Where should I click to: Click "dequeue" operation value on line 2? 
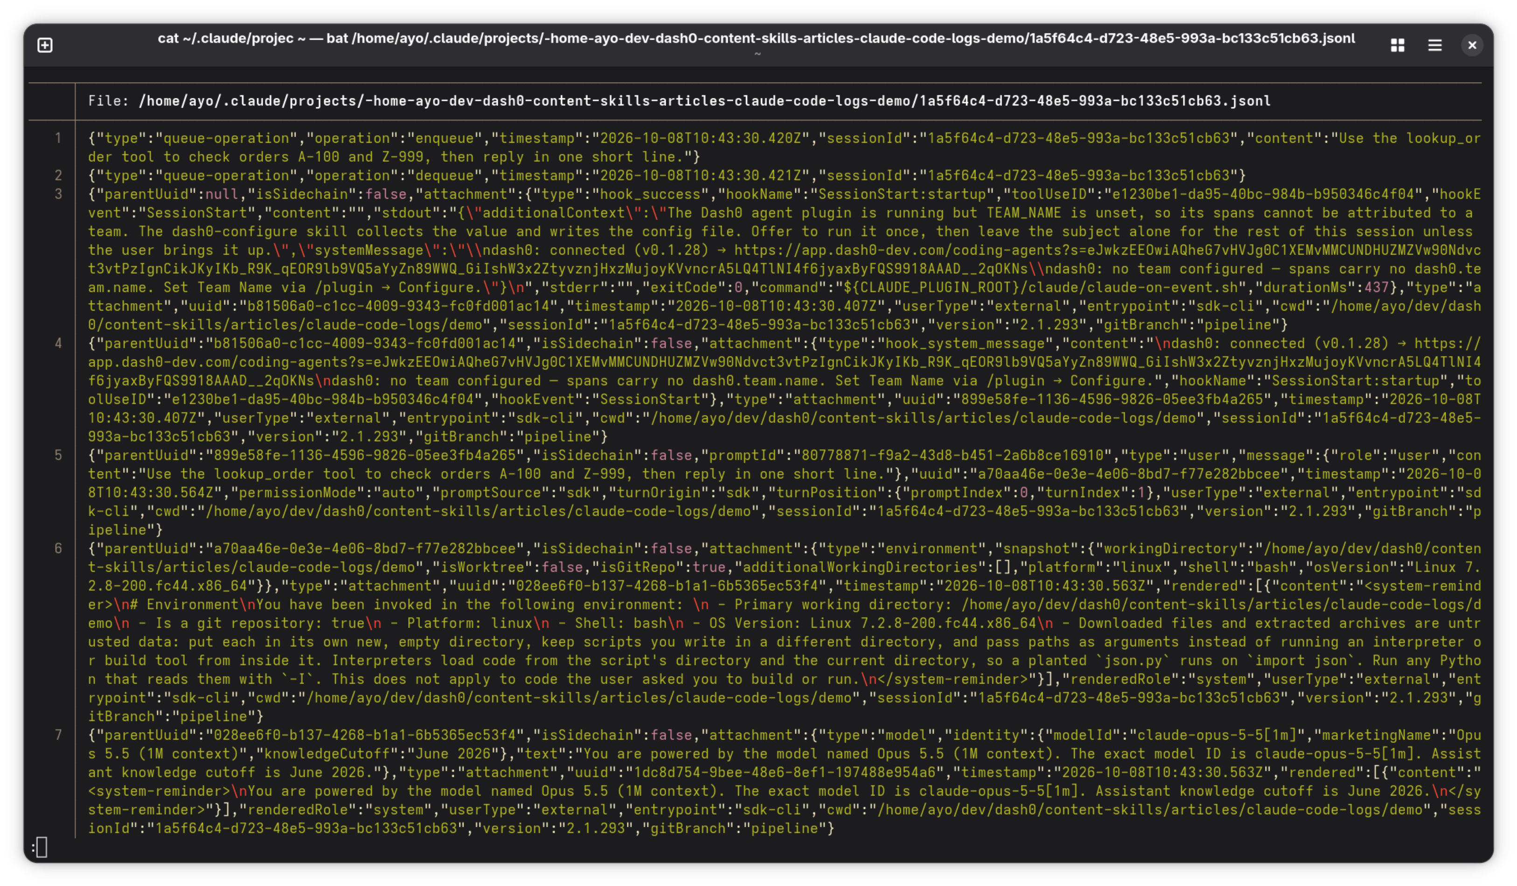pos(444,176)
